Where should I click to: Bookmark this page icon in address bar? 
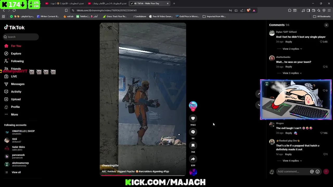[66, 10]
